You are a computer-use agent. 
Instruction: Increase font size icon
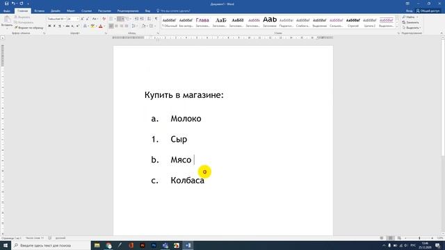pos(82,19)
